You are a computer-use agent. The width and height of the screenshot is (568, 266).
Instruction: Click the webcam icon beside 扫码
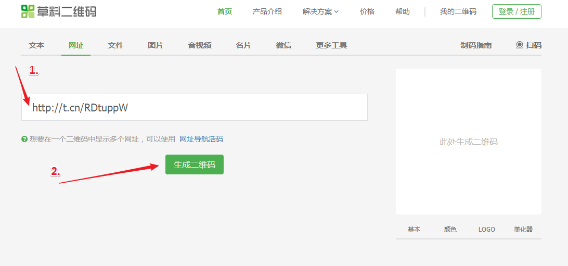[x=520, y=45]
